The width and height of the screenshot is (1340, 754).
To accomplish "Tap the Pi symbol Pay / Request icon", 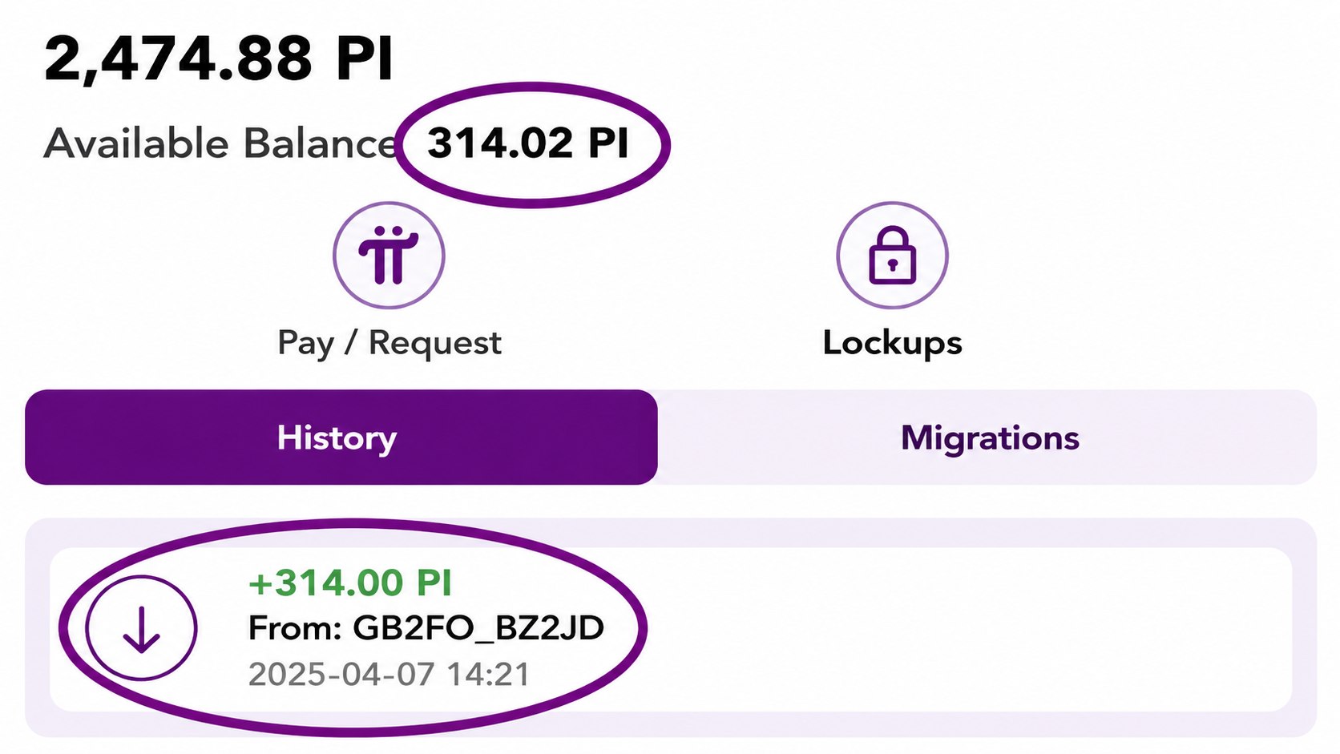I will pyautogui.click(x=389, y=255).
